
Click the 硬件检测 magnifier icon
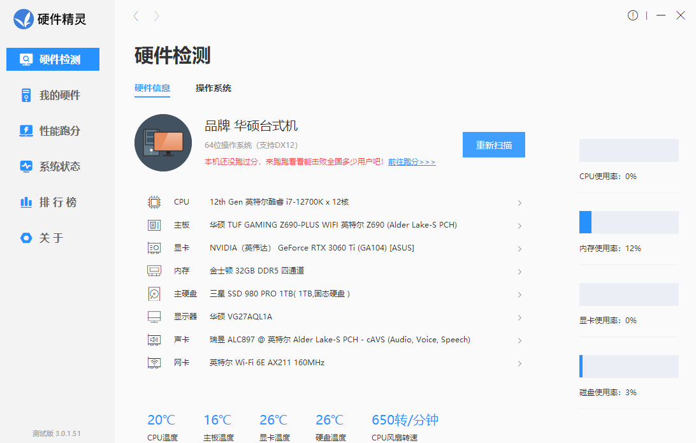click(26, 59)
